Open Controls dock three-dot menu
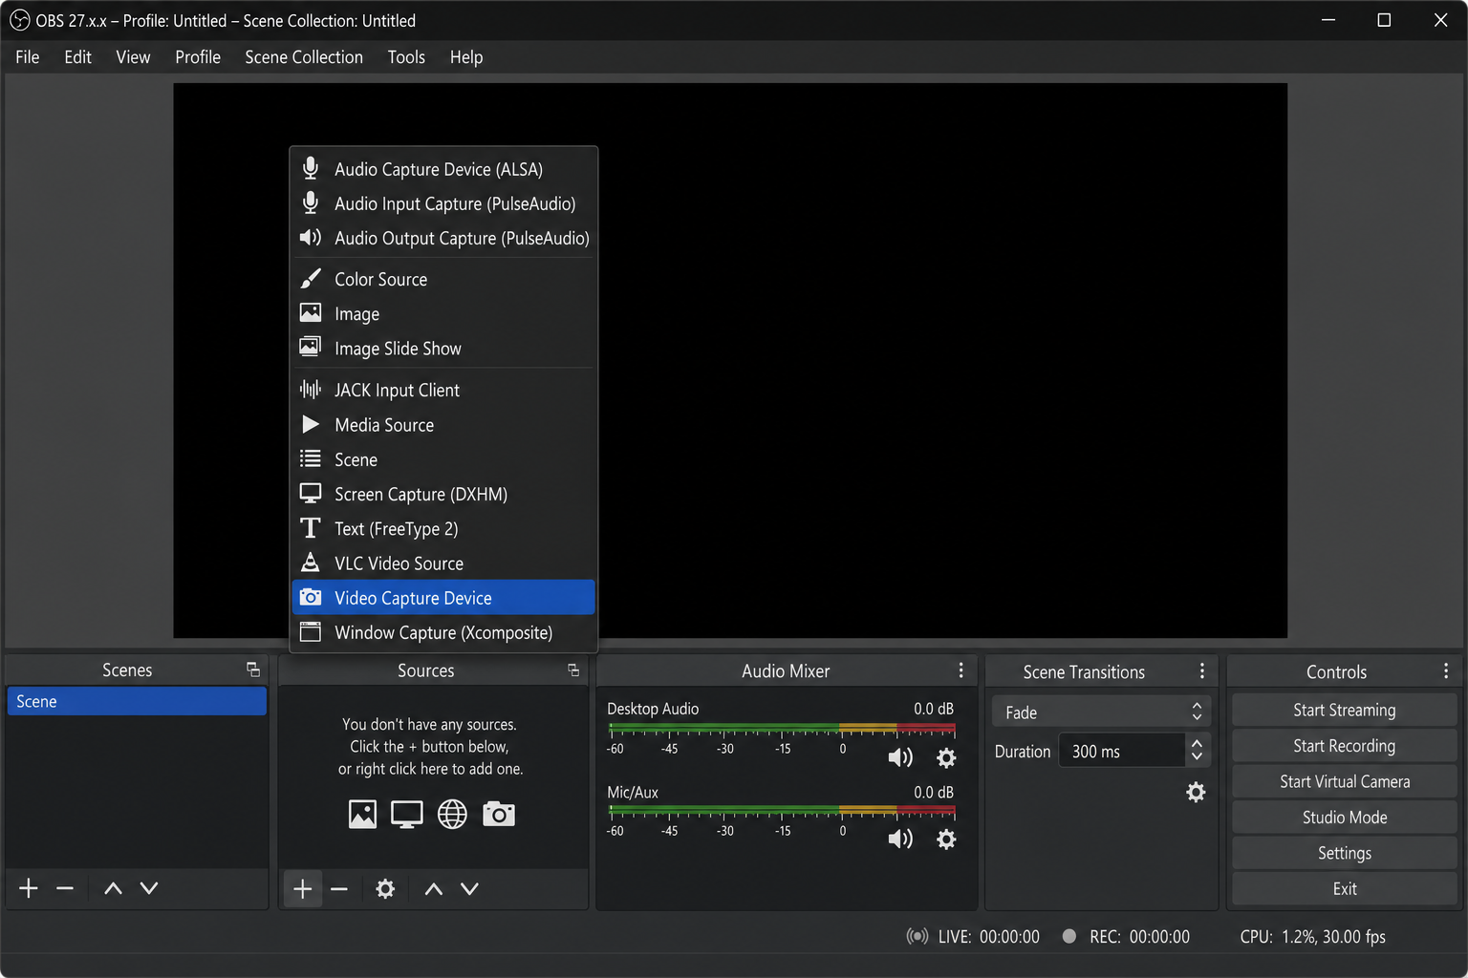This screenshot has height=978, width=1468. click(x=1446, y=670)
